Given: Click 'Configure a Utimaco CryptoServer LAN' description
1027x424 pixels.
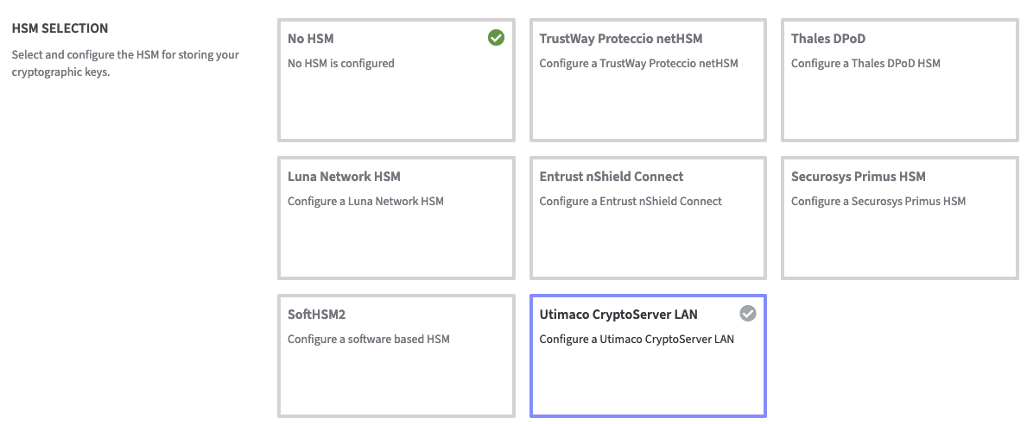Looking at the screenshot, I should (637, 339).
